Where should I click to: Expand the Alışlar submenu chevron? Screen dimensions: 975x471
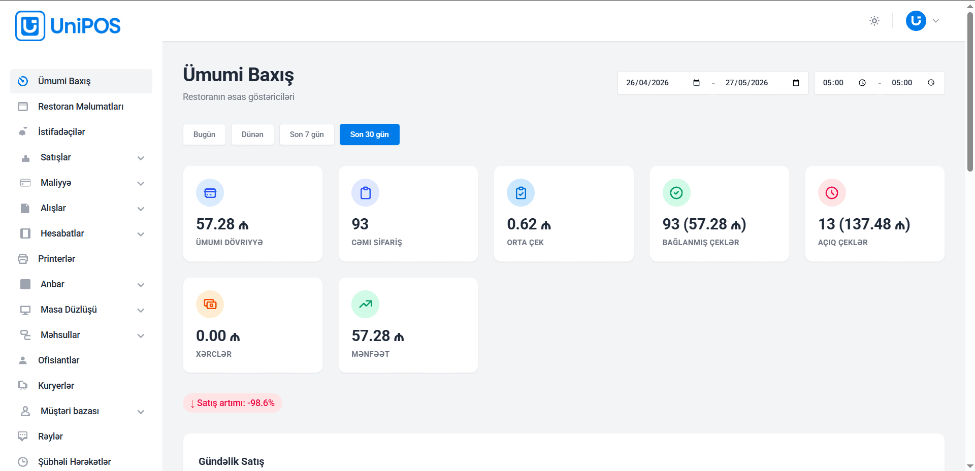pos(141,209)
